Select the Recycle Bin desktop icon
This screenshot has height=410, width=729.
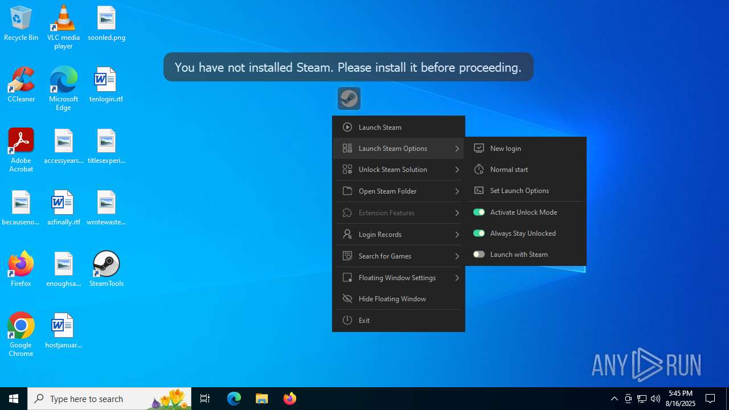click(21, 23)
